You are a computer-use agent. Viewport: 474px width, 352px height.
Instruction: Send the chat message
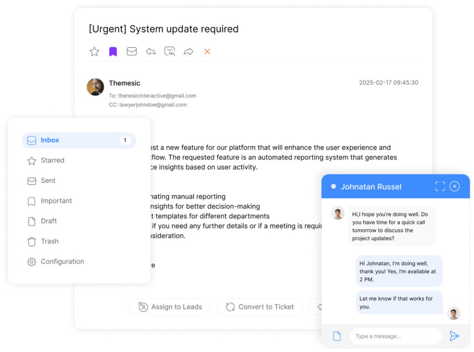point(454,336)
